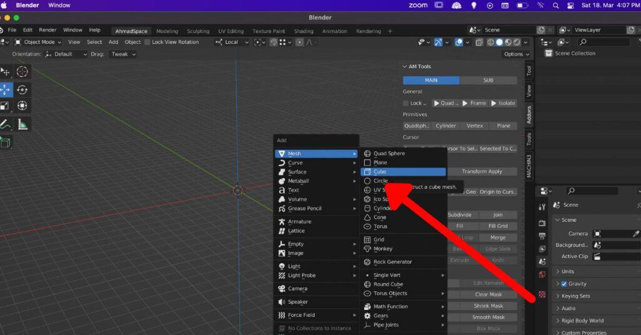Toggle X-ray view icon
The height and width of the screenshot is (335, 641).
(479, 42)
